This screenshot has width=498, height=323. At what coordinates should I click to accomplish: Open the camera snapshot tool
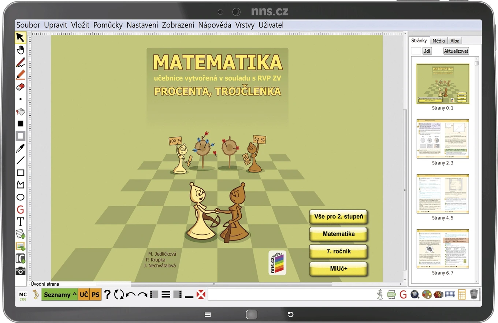[x=21, y=271]
